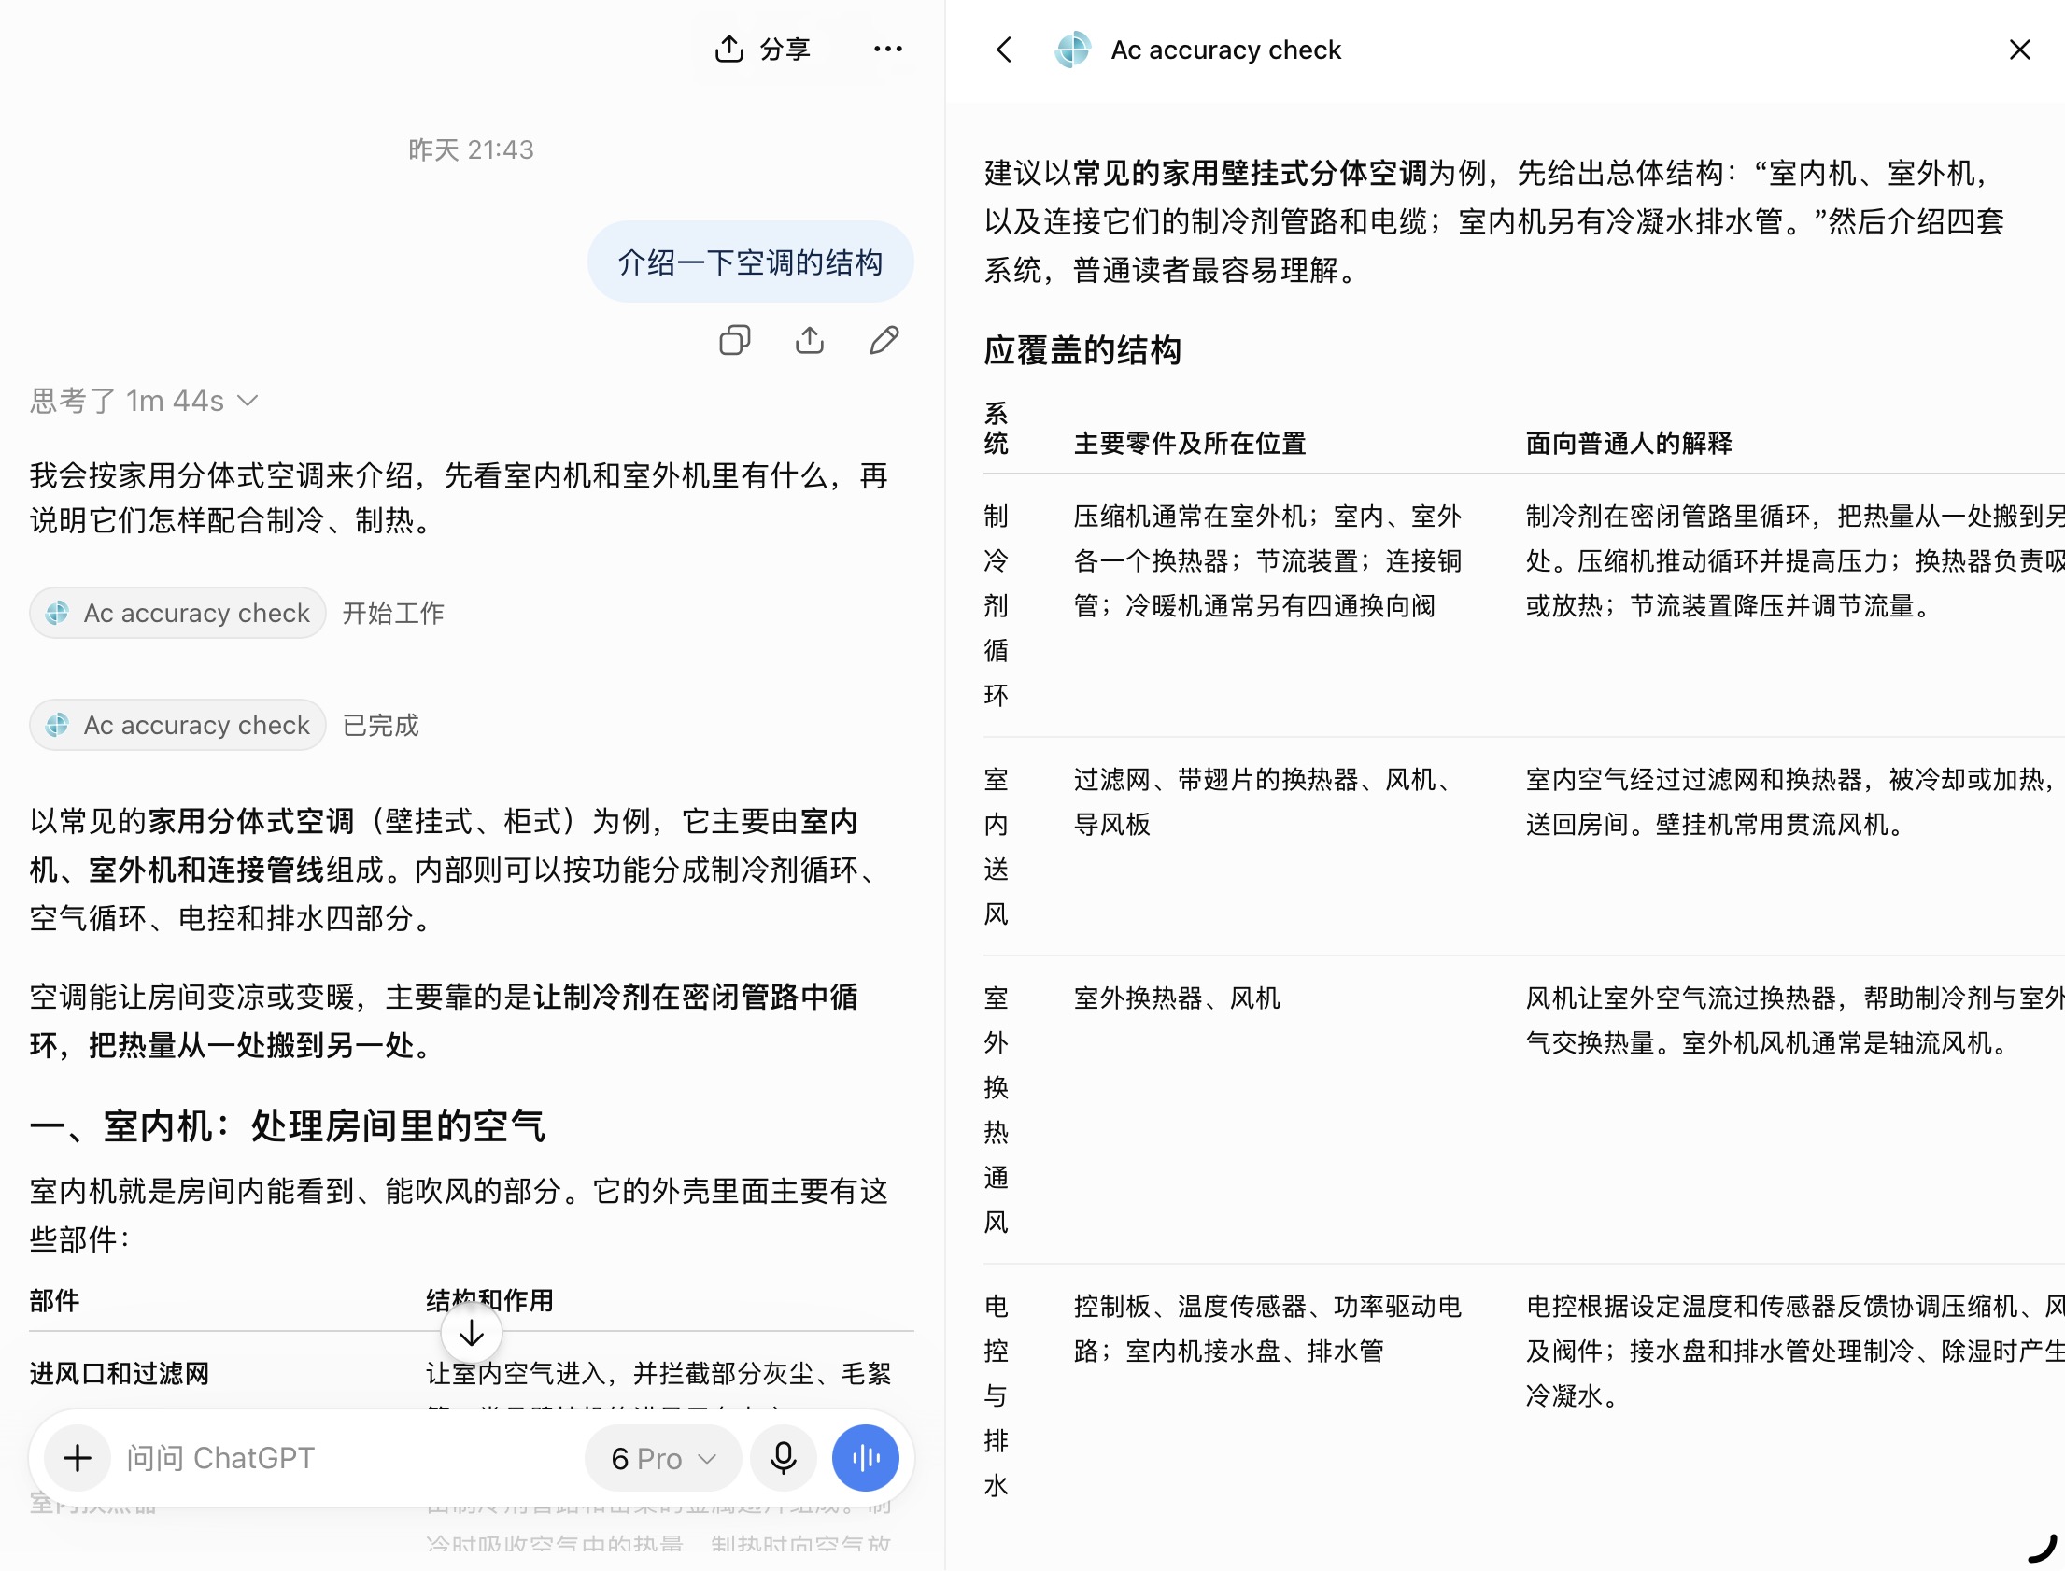This screenshot has width=2065, height=1571.
Task: Start dictation with the microphone icon
Action: 784,1459
